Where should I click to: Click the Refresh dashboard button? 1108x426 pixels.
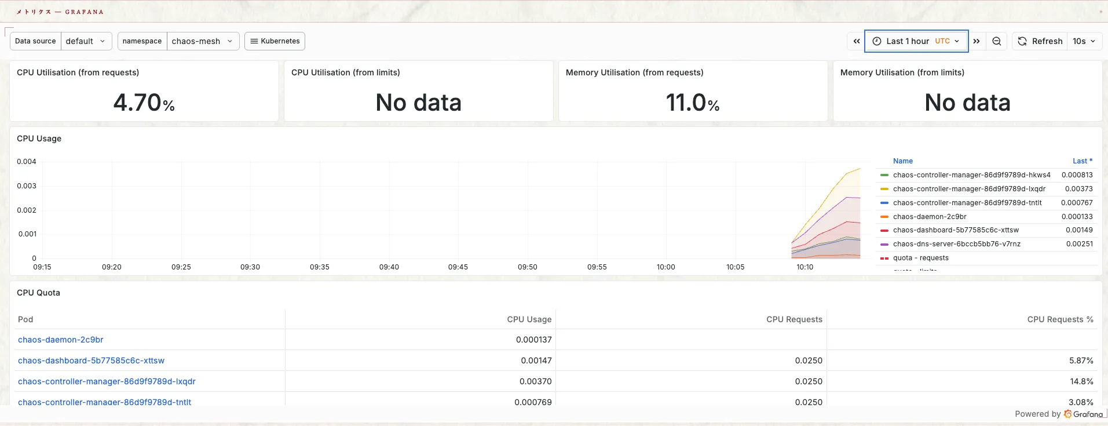1040,41
